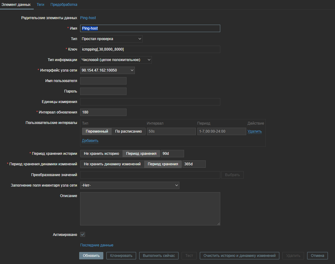Viewport: 335px width, 264px height.
Task: Choose Не хранить динамику изменений option
Action: tap(112, 164)
